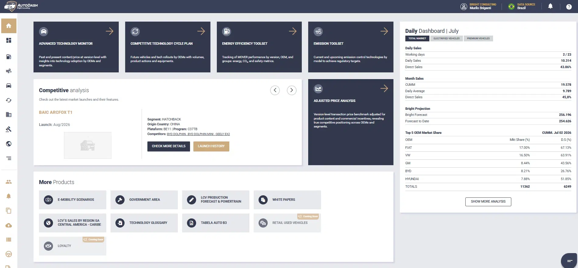Screen dimensions: 578x268
Task: Open the users group icon in sidebar
Action: 9,182
